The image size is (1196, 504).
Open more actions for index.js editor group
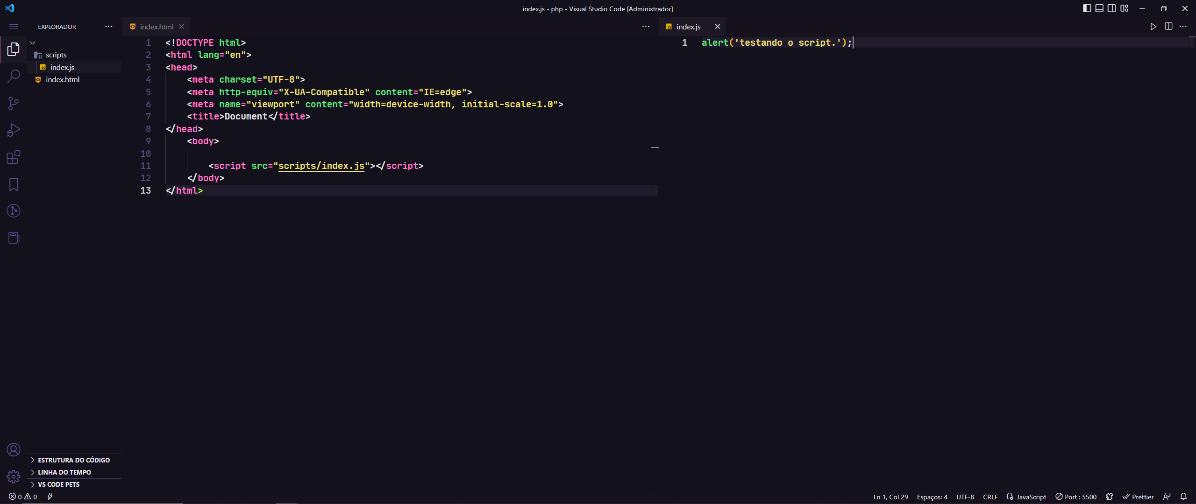tap(1183, 27)
